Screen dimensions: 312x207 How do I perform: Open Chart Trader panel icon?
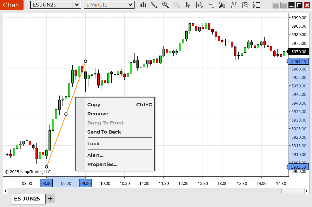211,5
